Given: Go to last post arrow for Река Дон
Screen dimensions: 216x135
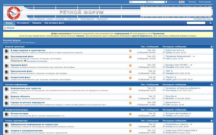Looking at the screenshot, I should point(175,96).
